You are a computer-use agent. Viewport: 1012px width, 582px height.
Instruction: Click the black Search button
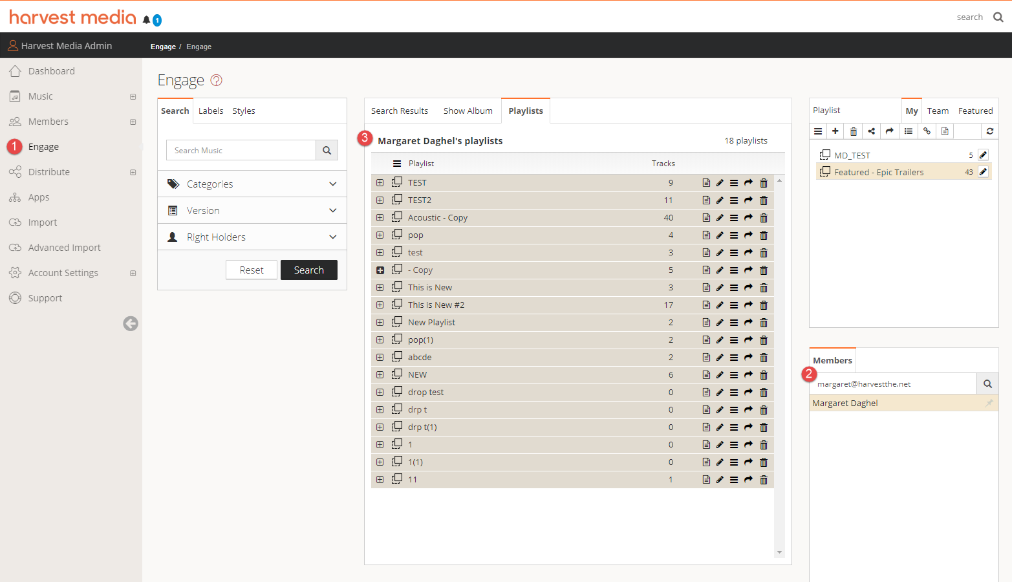pos(309,270)
